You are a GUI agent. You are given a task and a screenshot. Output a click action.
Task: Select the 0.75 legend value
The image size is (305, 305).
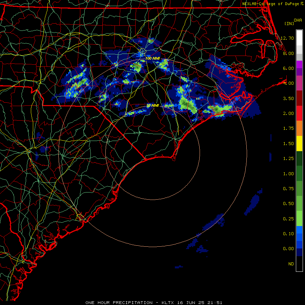tap(288, 189)
